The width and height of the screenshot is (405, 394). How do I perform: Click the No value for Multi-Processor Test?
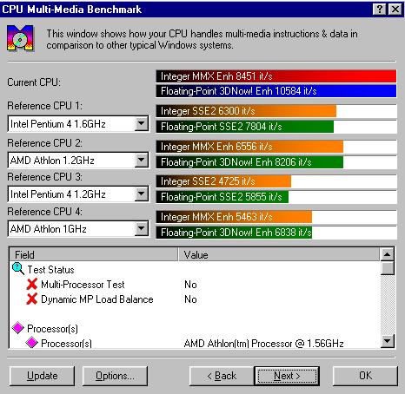tap(190, 285)
